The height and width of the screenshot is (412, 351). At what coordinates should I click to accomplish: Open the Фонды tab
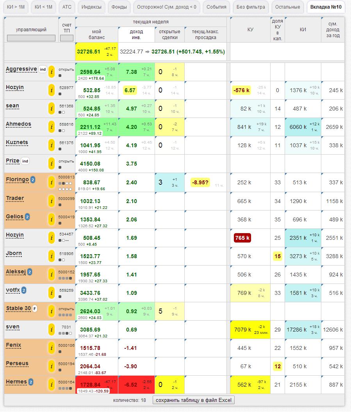tap(119, 7)
